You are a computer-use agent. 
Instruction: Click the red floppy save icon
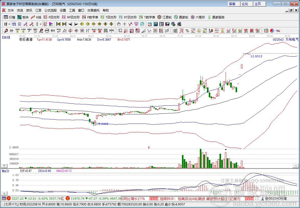(x=167, y=24)
